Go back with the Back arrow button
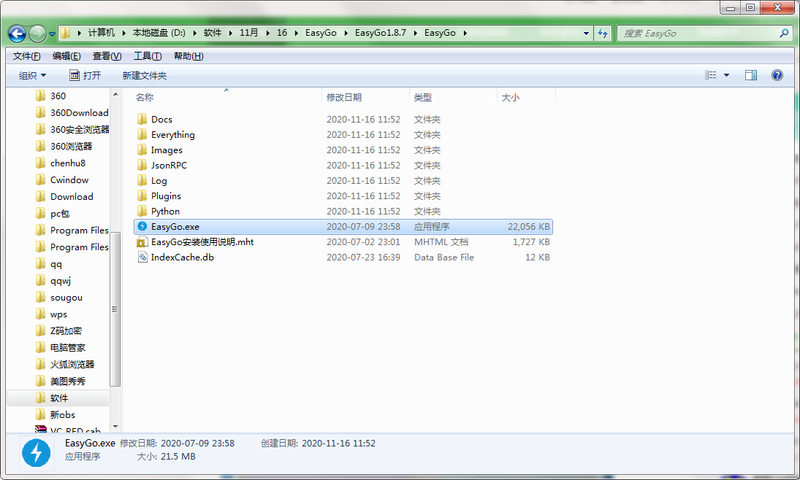800x480 pixels. tap(17, 34)
